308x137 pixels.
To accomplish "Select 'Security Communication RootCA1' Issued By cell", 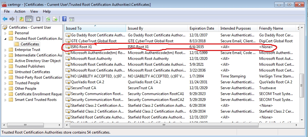I will click(x=156, y=94).
